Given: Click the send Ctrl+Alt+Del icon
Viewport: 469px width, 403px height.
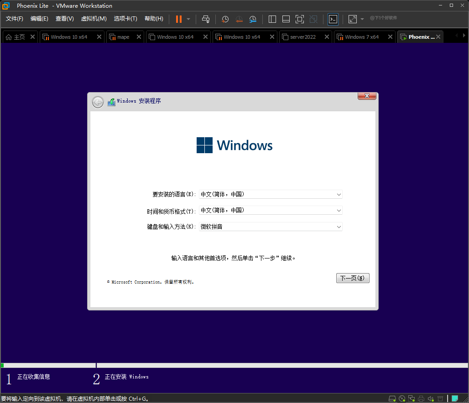Looking at the screenshot, I should [206, 19].
